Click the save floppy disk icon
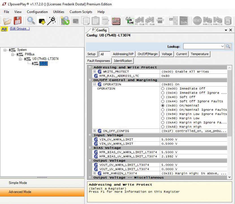The image size is (235, 204). point(18,21)
